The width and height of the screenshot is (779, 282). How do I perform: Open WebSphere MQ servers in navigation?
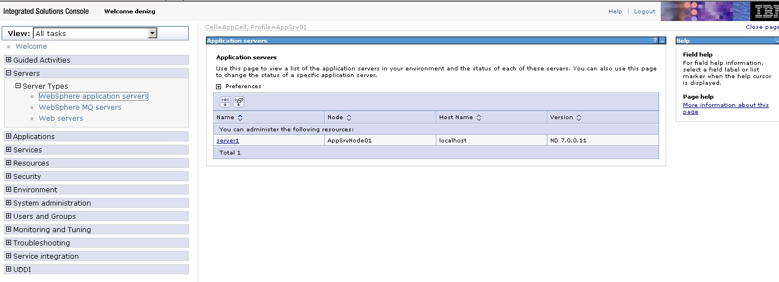80,107
